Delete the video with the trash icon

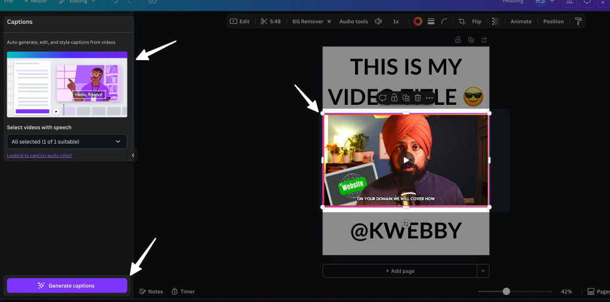(x=418, y=98)
